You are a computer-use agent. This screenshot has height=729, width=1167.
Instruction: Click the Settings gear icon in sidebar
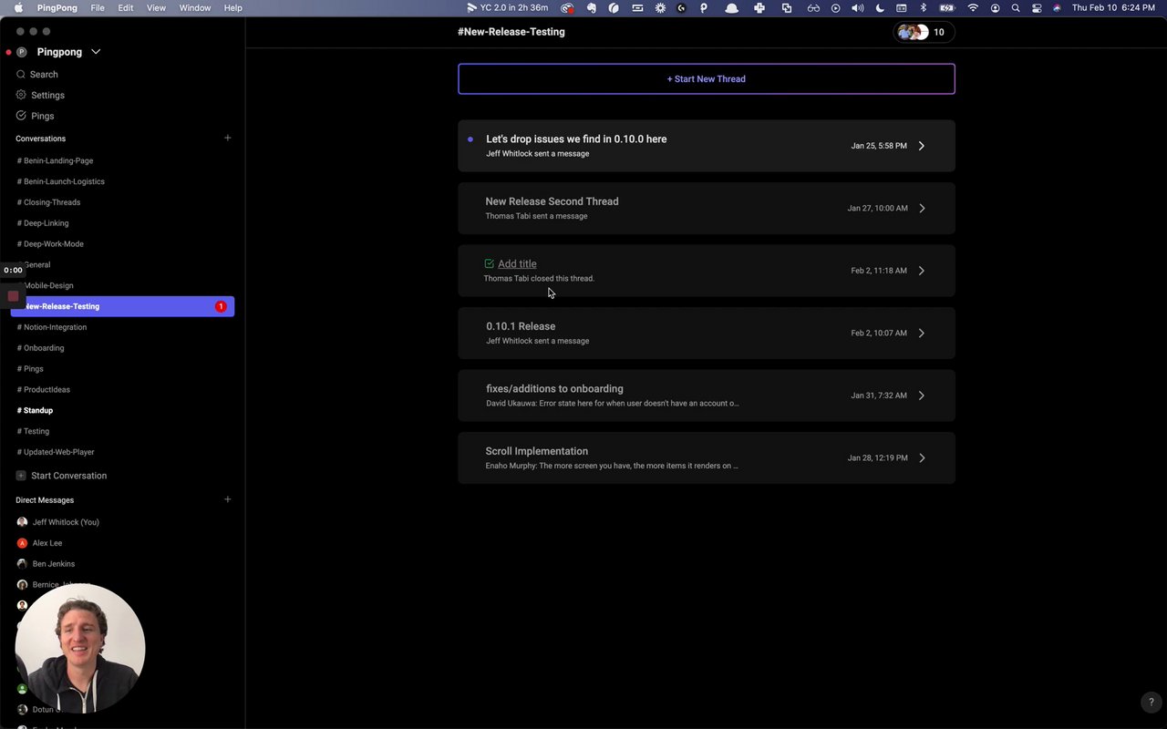tap(21, 95)
